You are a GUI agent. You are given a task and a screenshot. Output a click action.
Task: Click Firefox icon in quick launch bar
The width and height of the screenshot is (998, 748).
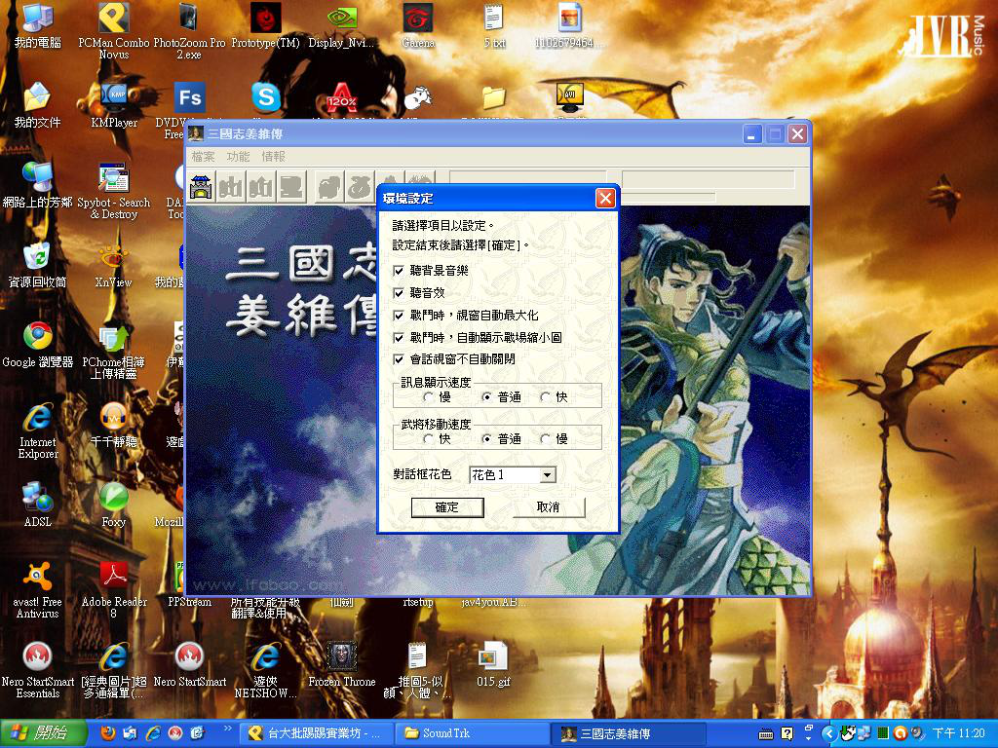pyautogui.click(x=107, y=732)
